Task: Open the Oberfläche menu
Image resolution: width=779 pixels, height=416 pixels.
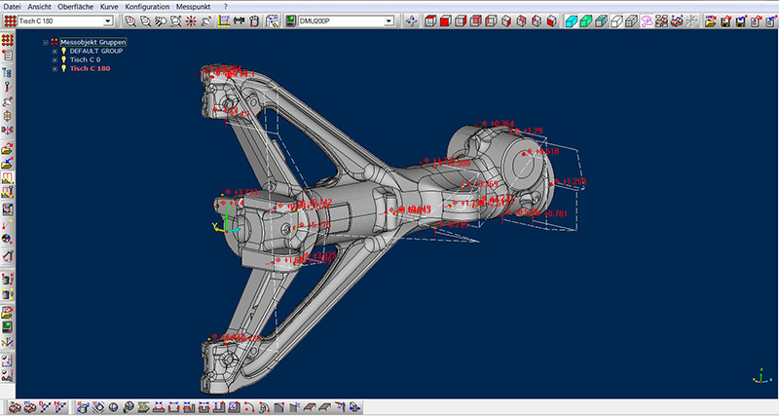Action: point(76,7)
